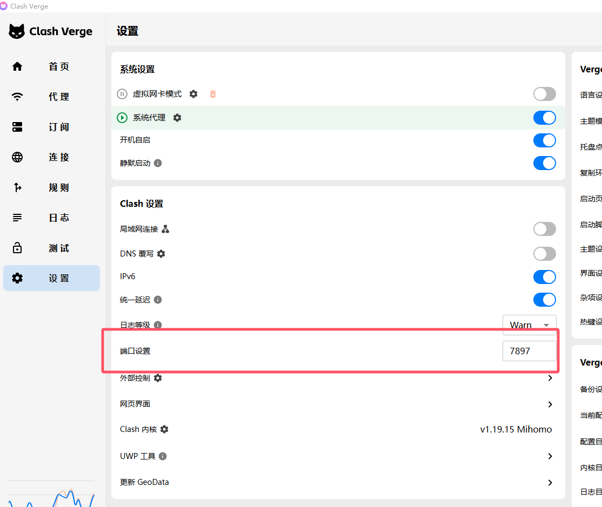Image resolution: width=602 pixels, height=507 pixels.
Task: Open the gear settings next to 系统代理
Action: click(177, 118)
